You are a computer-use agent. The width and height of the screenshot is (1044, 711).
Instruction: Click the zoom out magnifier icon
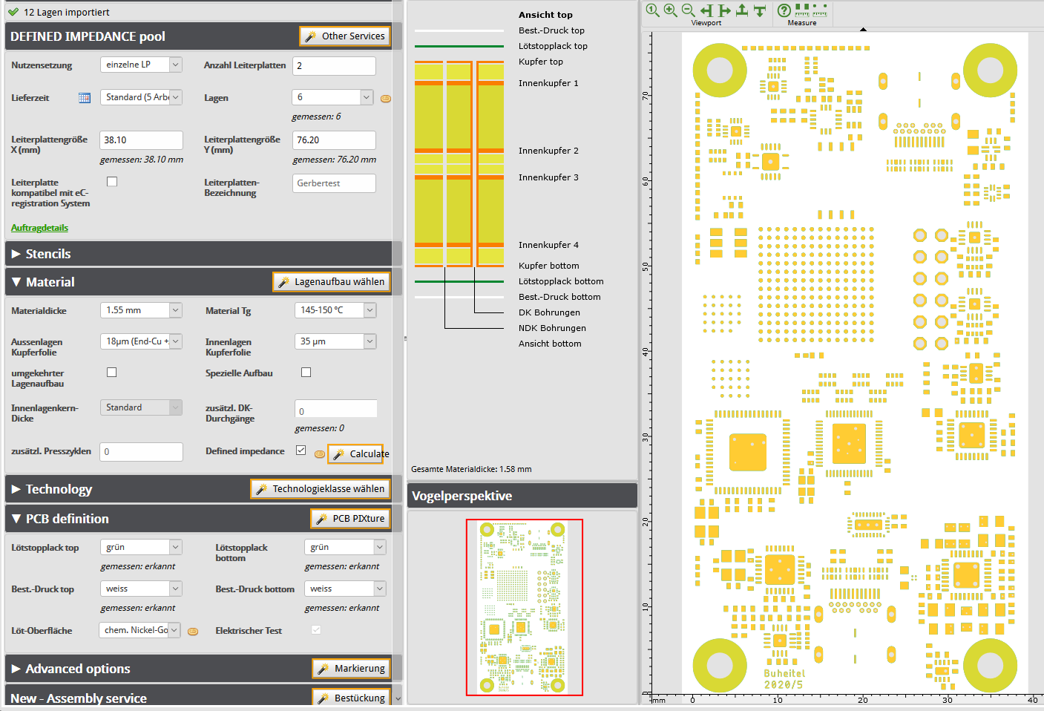(688, 10)
